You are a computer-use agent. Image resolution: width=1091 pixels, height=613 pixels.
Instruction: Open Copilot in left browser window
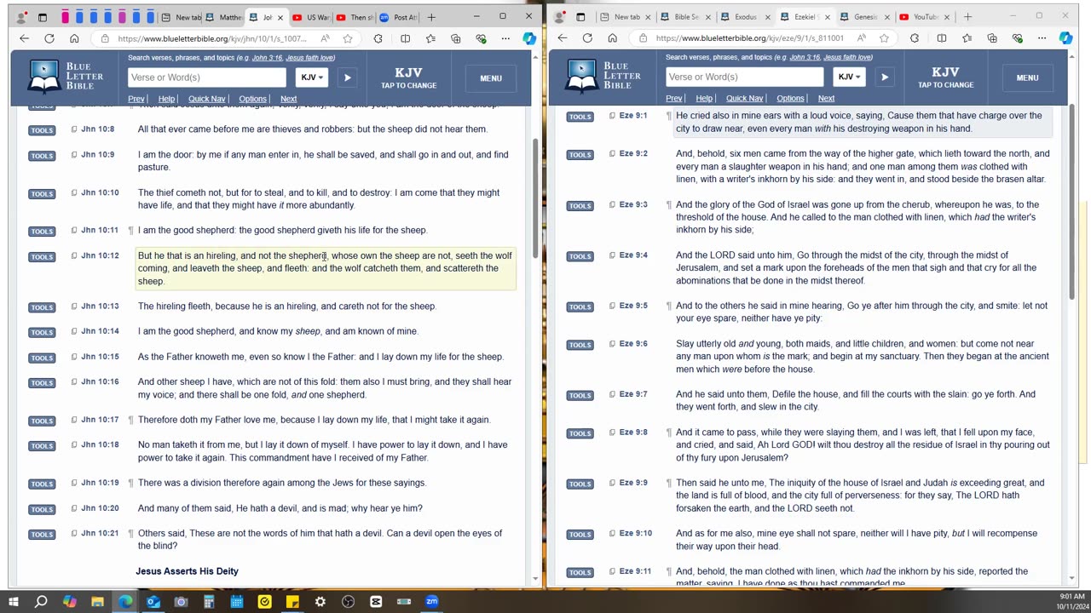pos(529,38)
